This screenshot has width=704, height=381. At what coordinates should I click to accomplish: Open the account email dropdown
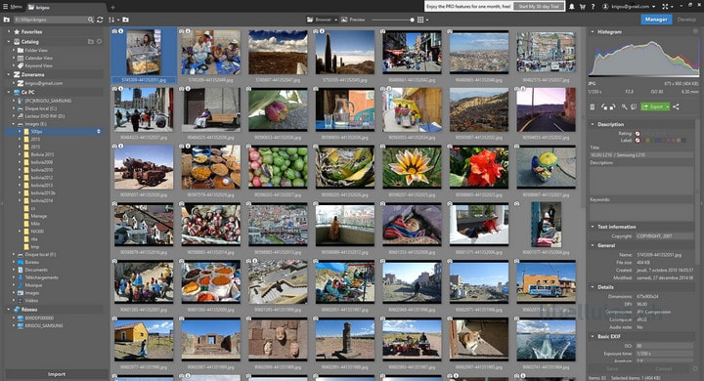click(x=629, y=7)
